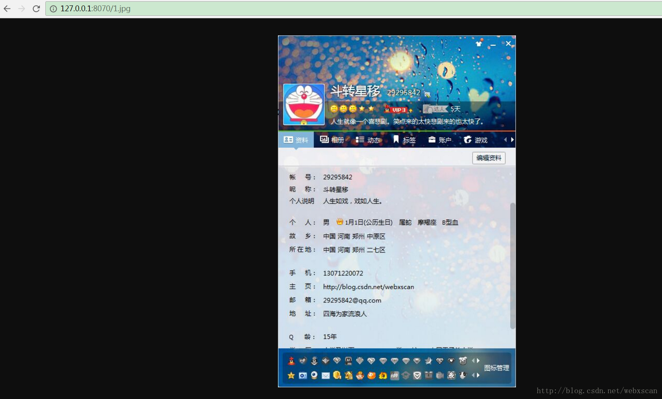Click the gray heart icon in the top icon row

pos(303,361)
